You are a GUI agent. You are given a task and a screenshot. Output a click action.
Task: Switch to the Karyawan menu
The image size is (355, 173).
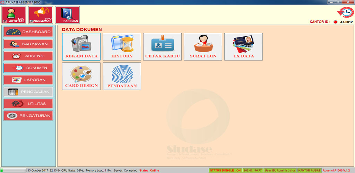click(28, 44)
